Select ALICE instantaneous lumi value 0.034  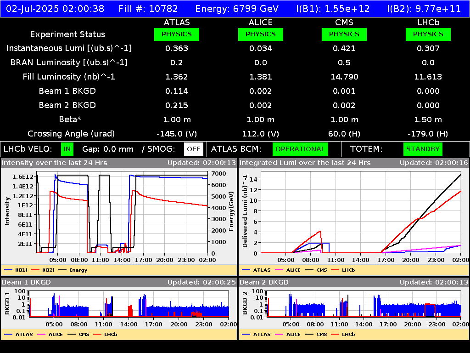(261, 48)
